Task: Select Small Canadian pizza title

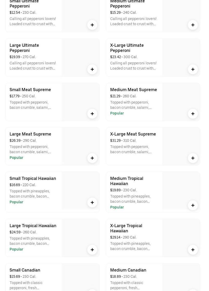Action: 25,270
